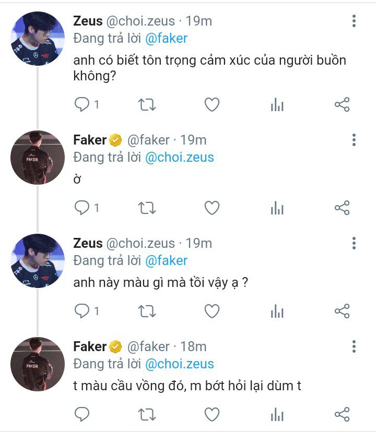The width and height of the screenshot is (376, 432).
Task: Open Faker's display name on the last tweet
Action: 90,346
